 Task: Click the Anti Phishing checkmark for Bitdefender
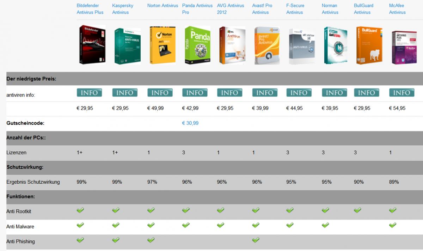tap(80, 240)
